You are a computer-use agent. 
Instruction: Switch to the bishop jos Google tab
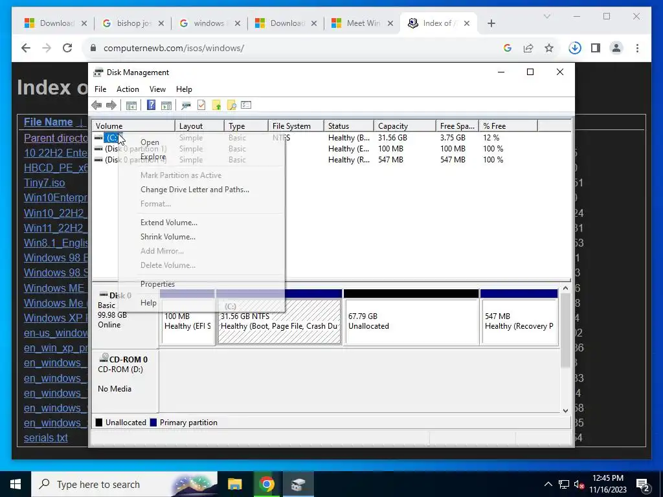(x=132, y=23)
